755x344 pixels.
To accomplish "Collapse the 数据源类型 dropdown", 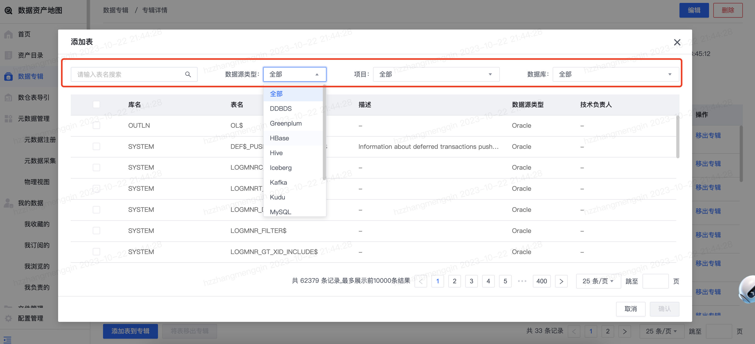I will [x=295, y=74].
